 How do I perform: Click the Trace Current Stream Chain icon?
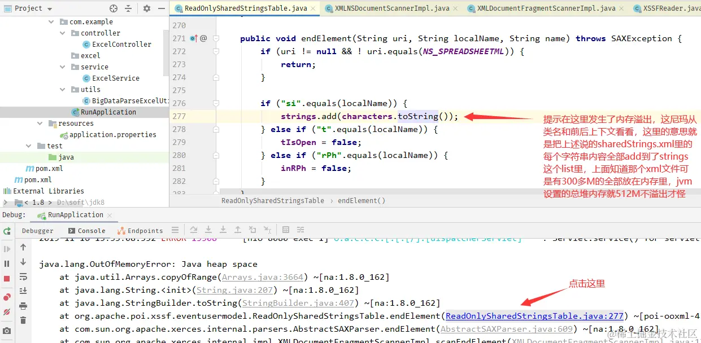(x=301, y=230)
